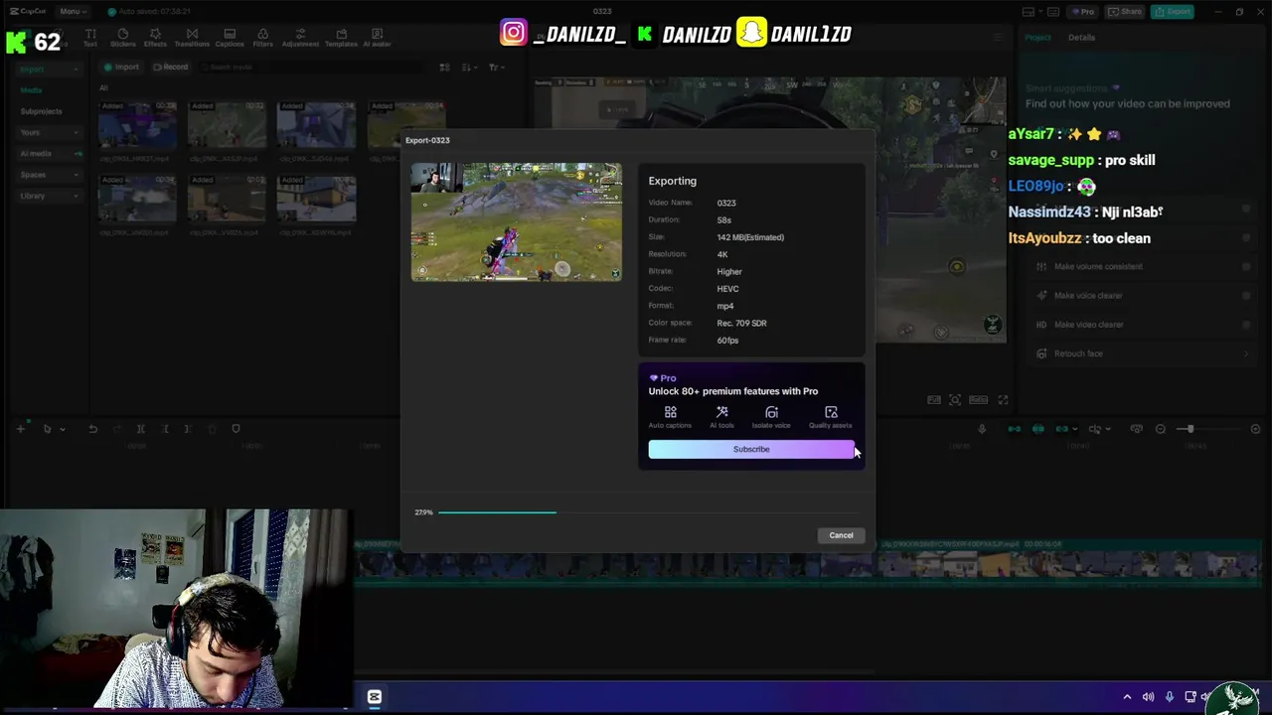Toggle Make video clearer suggestion

[1246, 325]
